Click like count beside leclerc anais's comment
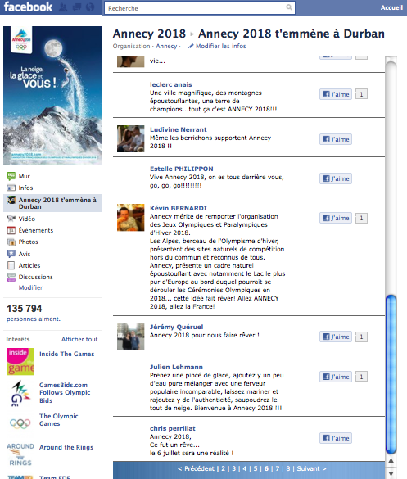The image size is (407, 479). tap(361, 94)
